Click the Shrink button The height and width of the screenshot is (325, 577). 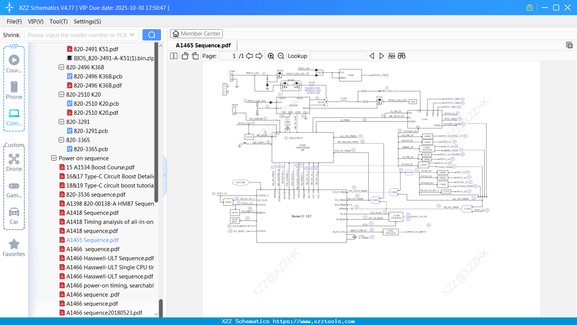(11, 35)
